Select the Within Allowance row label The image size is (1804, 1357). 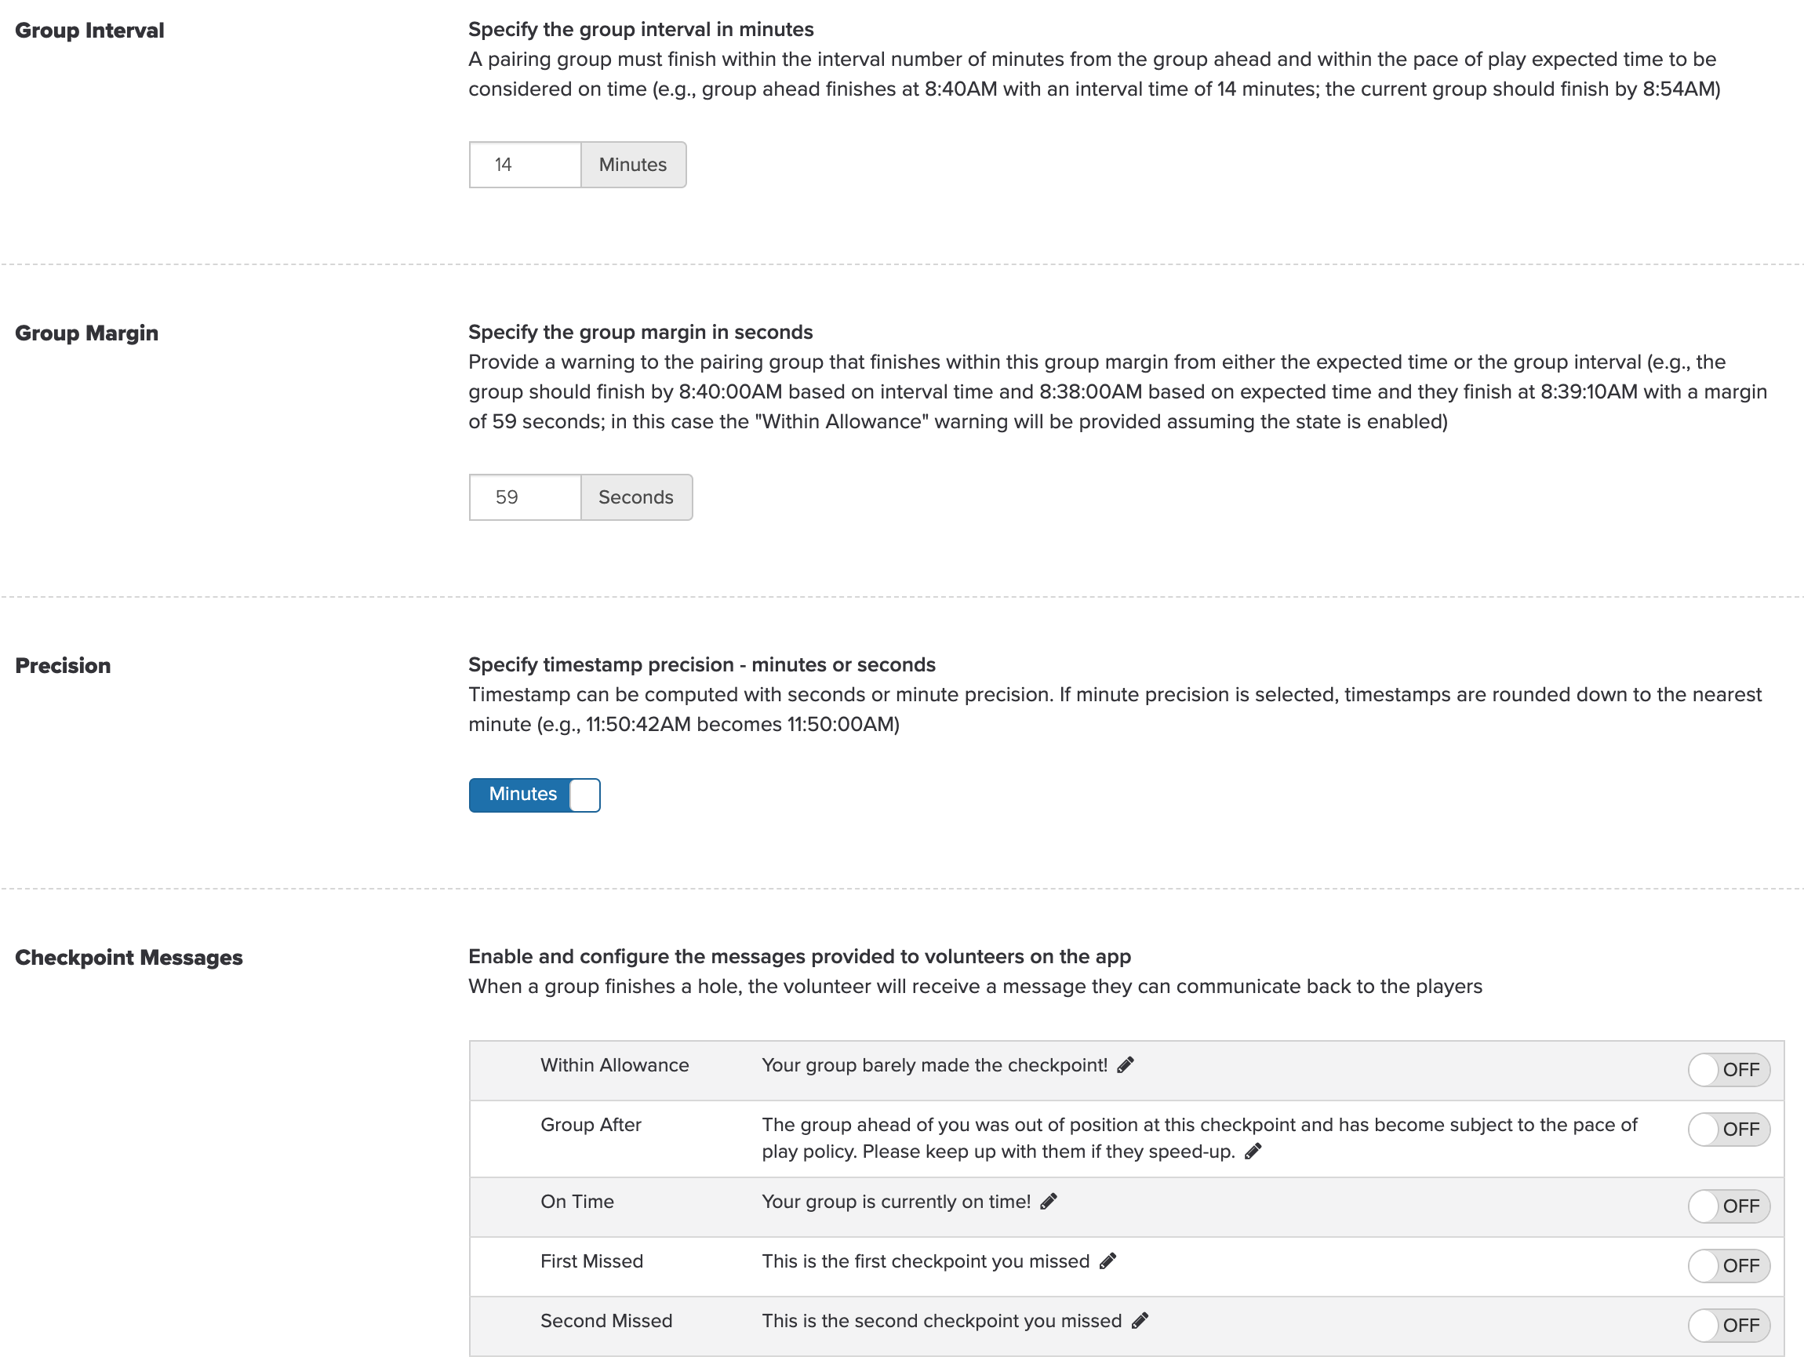click(x=615, y=1065)
